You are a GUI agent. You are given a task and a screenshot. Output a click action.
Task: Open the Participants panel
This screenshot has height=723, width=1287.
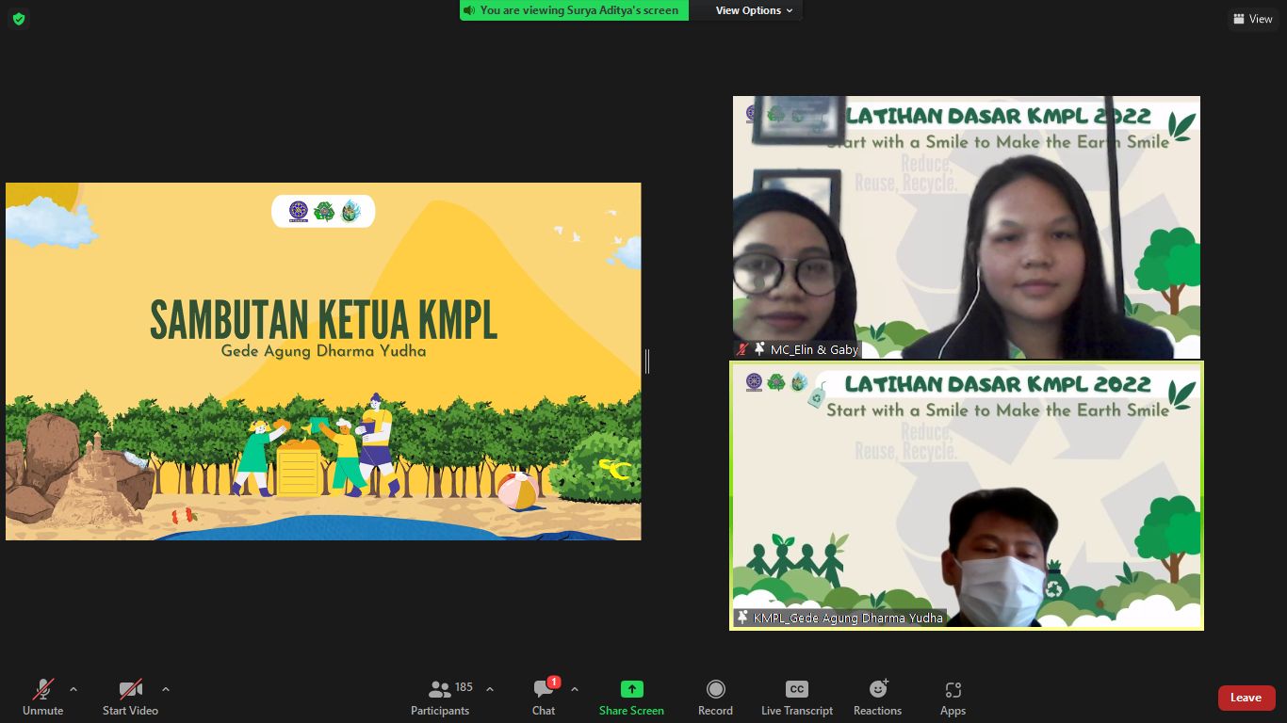click(x=440, y=698)
